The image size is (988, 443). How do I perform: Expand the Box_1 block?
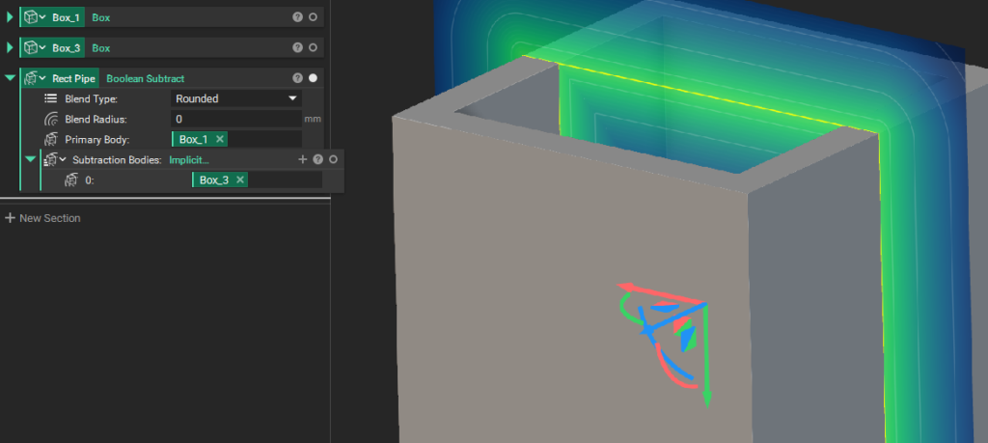tap(10, 17)
